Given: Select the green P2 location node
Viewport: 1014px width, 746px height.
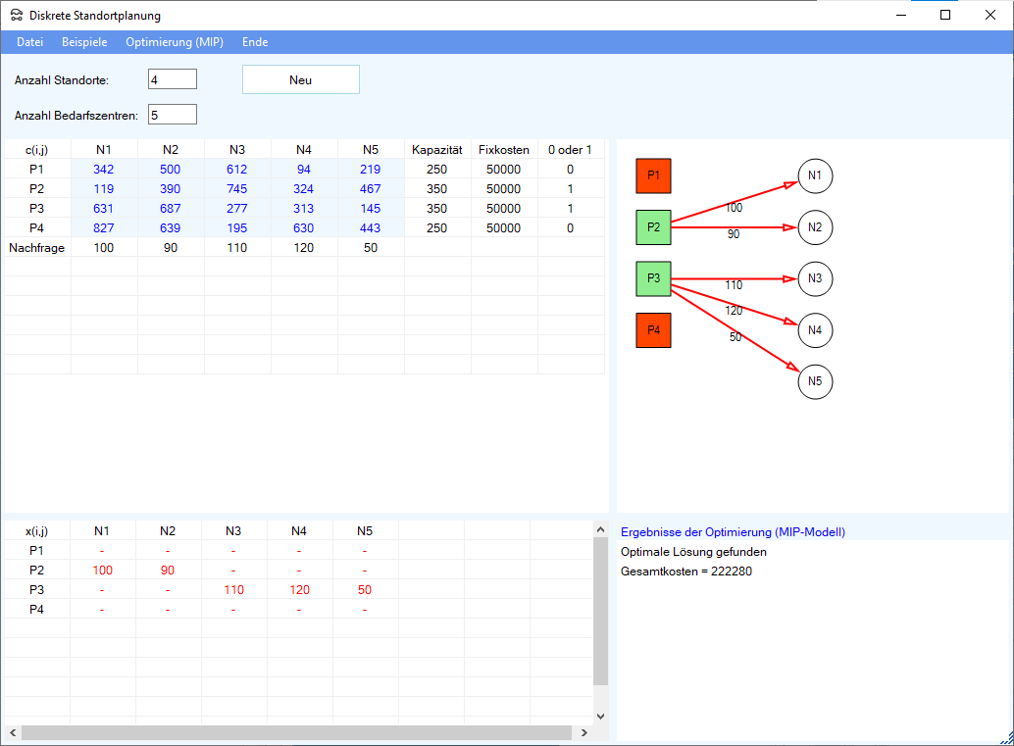Looking at the screenshot, I should pos(653,227).
